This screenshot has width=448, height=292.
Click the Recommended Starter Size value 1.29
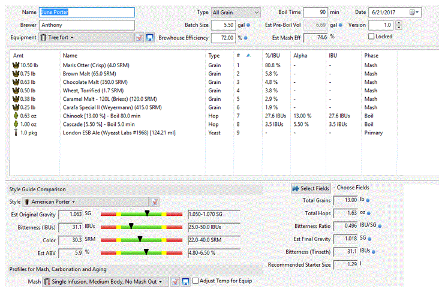[345, 264]
